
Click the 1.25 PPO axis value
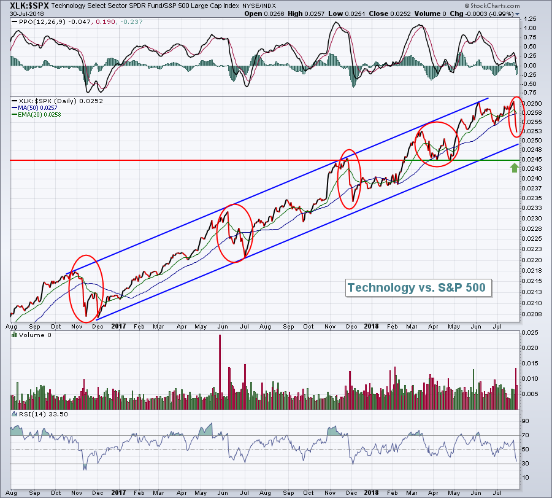click(x=530, y=19)
